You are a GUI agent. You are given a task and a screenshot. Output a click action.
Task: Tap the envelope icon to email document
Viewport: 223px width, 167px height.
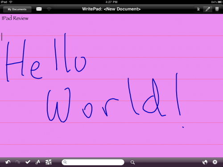tap(39, 9)
